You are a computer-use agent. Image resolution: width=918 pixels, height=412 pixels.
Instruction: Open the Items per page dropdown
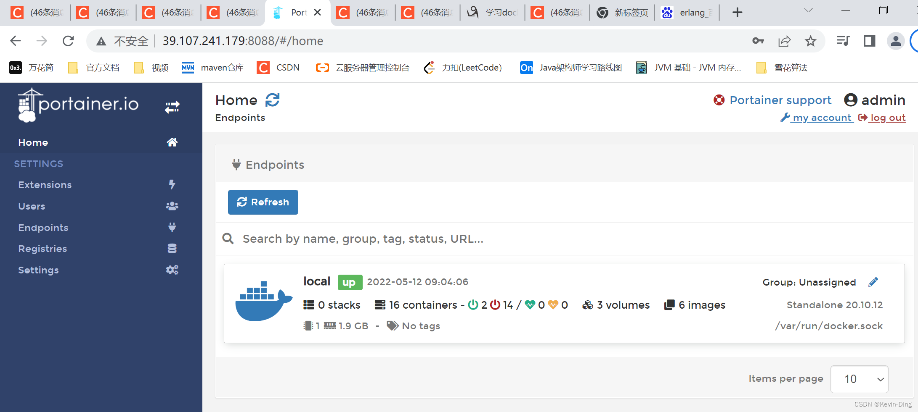point(859,379)
